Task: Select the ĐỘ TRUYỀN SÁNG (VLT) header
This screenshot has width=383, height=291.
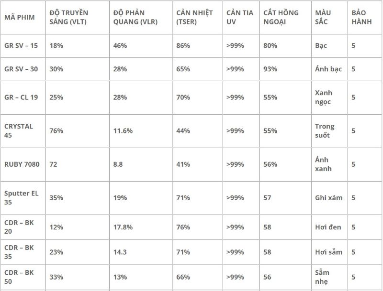Action: tap(68, 17)
